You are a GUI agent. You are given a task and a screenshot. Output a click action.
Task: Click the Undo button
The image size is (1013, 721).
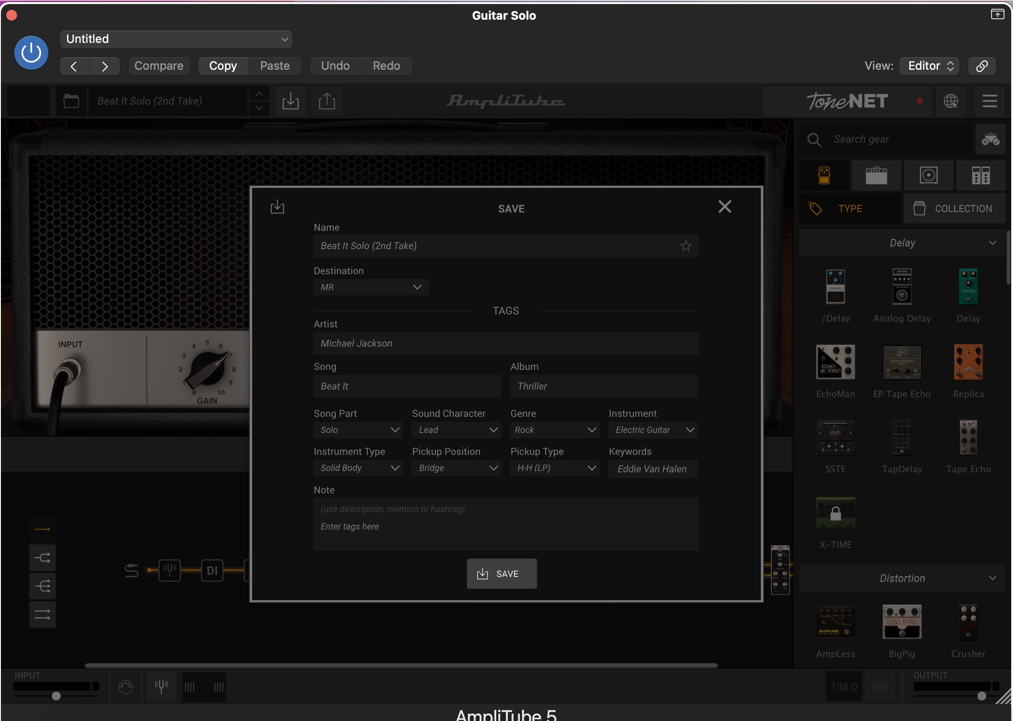335,66
